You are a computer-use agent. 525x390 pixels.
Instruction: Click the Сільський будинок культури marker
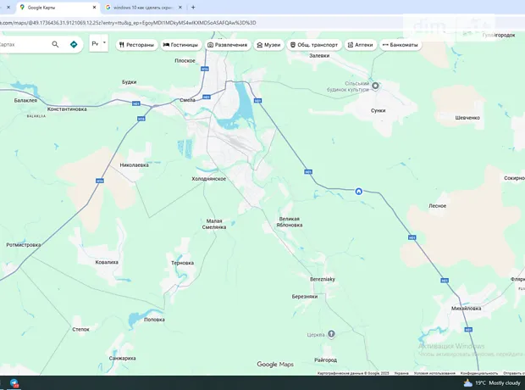[x=377, y=85]
